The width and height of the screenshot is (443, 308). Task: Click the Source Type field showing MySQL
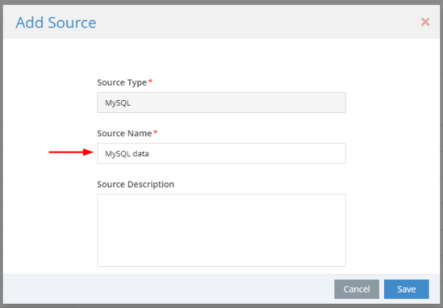coord(221,102)
